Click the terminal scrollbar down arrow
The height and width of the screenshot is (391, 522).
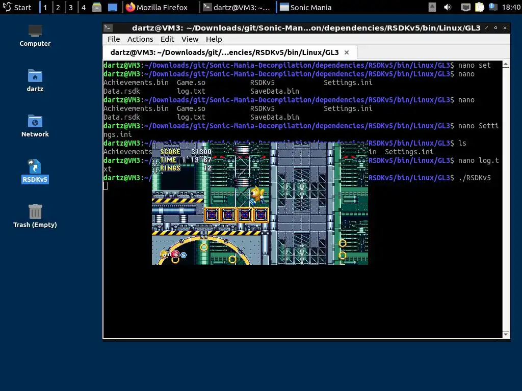pyautogui.click(x=506, y=334)
